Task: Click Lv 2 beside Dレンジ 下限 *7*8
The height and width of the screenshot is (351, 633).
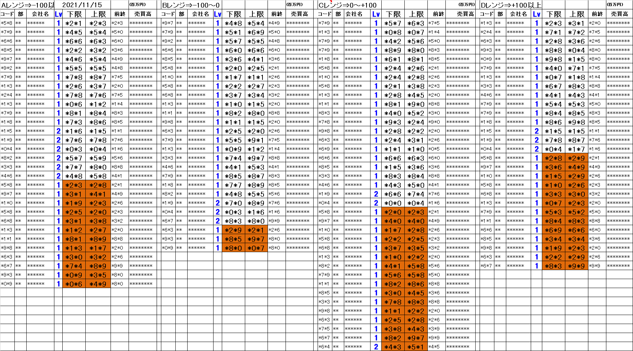Action: (537, 140)
